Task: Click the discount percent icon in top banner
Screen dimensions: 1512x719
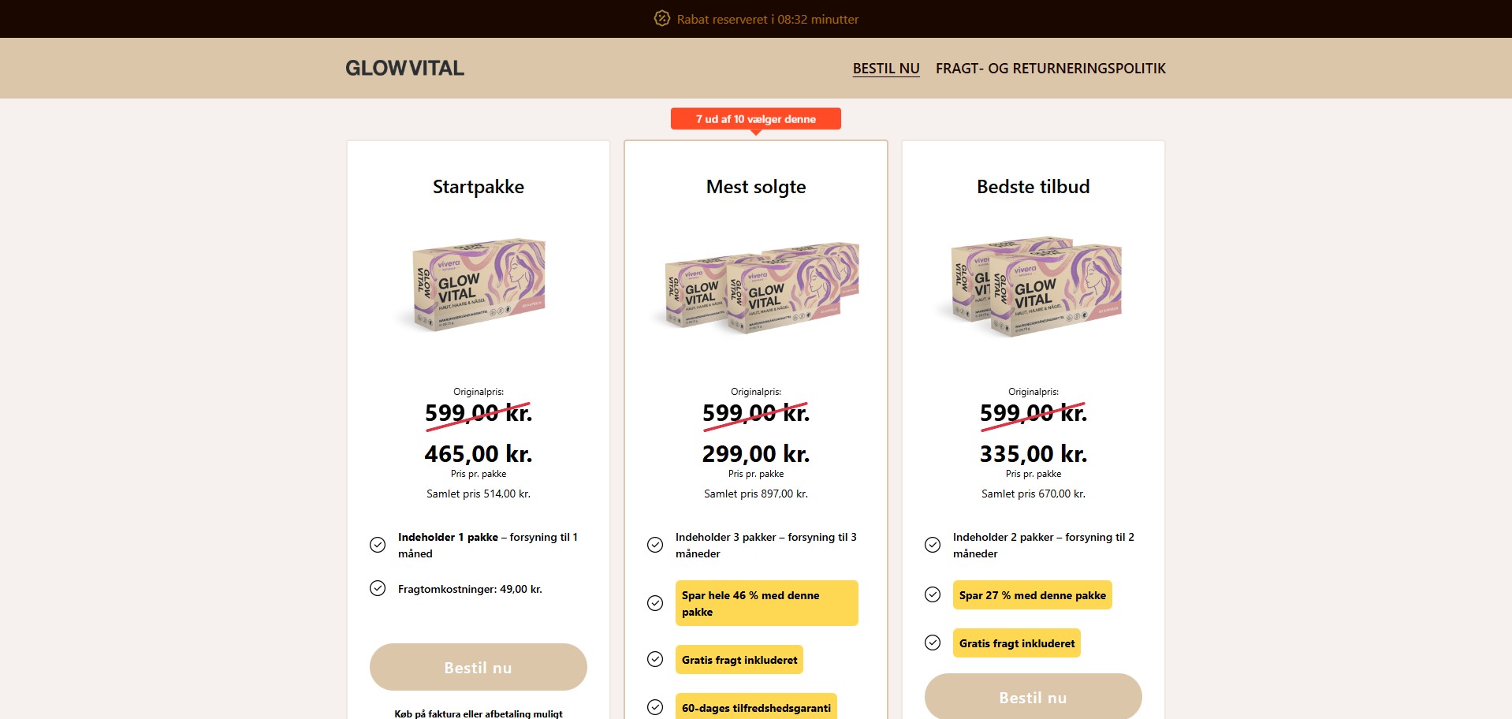Action: pyautogui.click(x=661, y=18)
